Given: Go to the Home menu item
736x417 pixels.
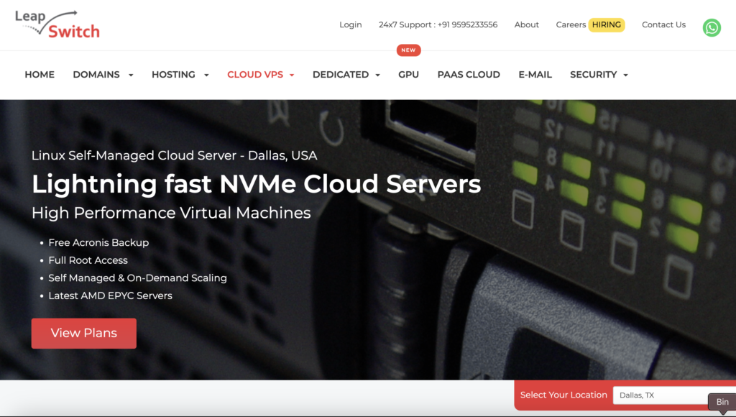Looking at the screenshot, I should [40, 75].
